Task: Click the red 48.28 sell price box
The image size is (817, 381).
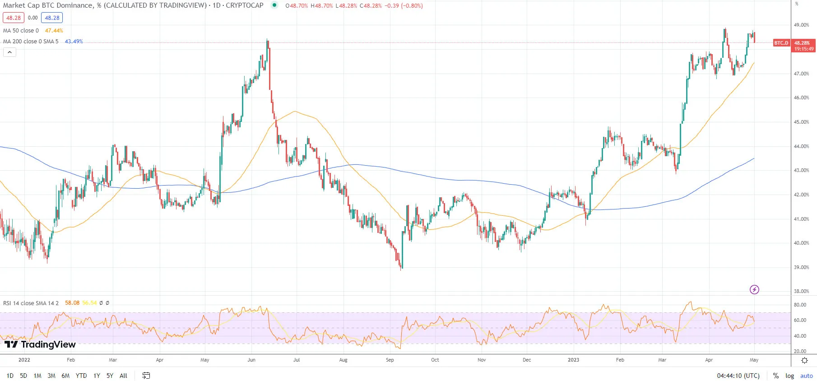Action: [14, 18]
